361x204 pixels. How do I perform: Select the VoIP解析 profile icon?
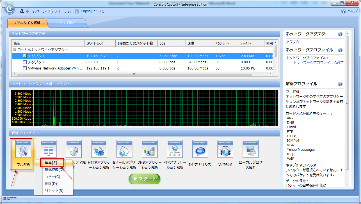click(x=225, y=149)
